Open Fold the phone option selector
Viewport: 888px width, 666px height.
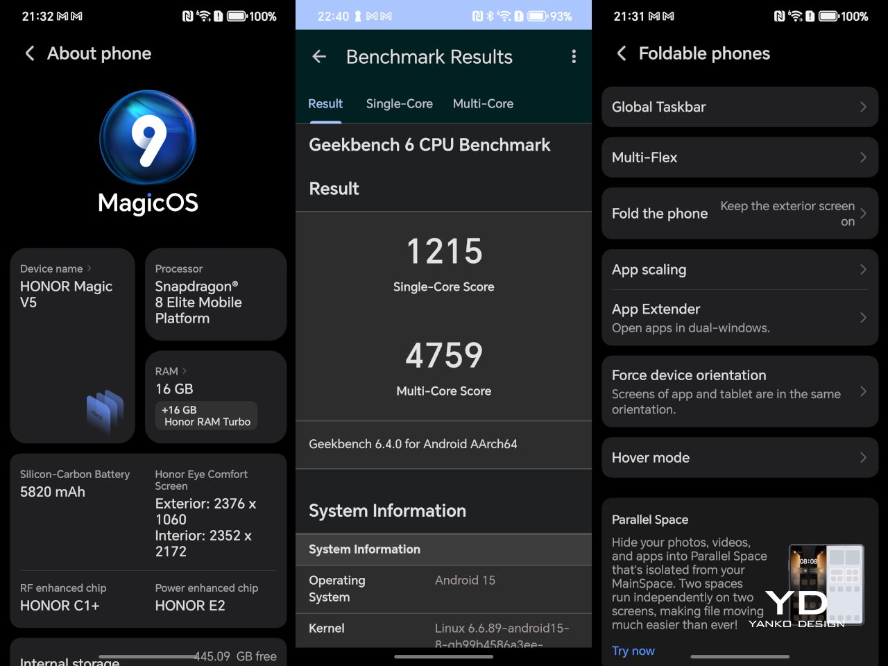740,214
